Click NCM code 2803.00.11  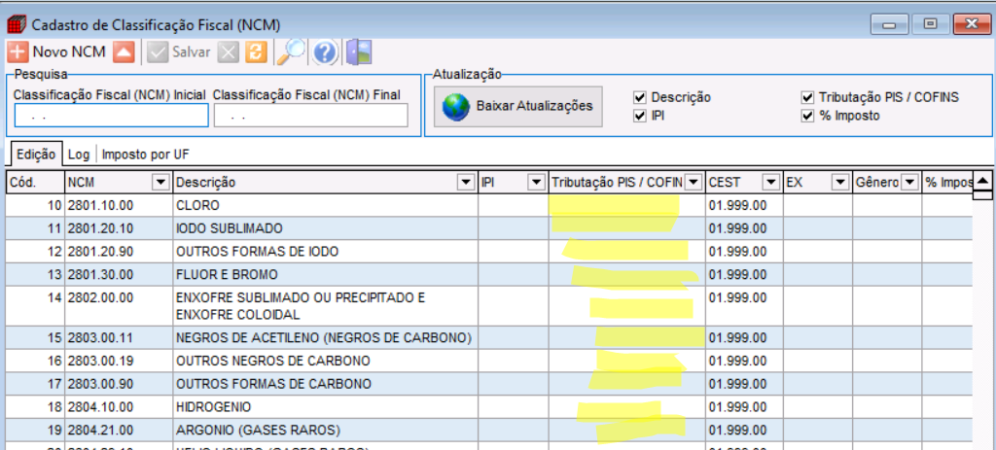[100, 337]
